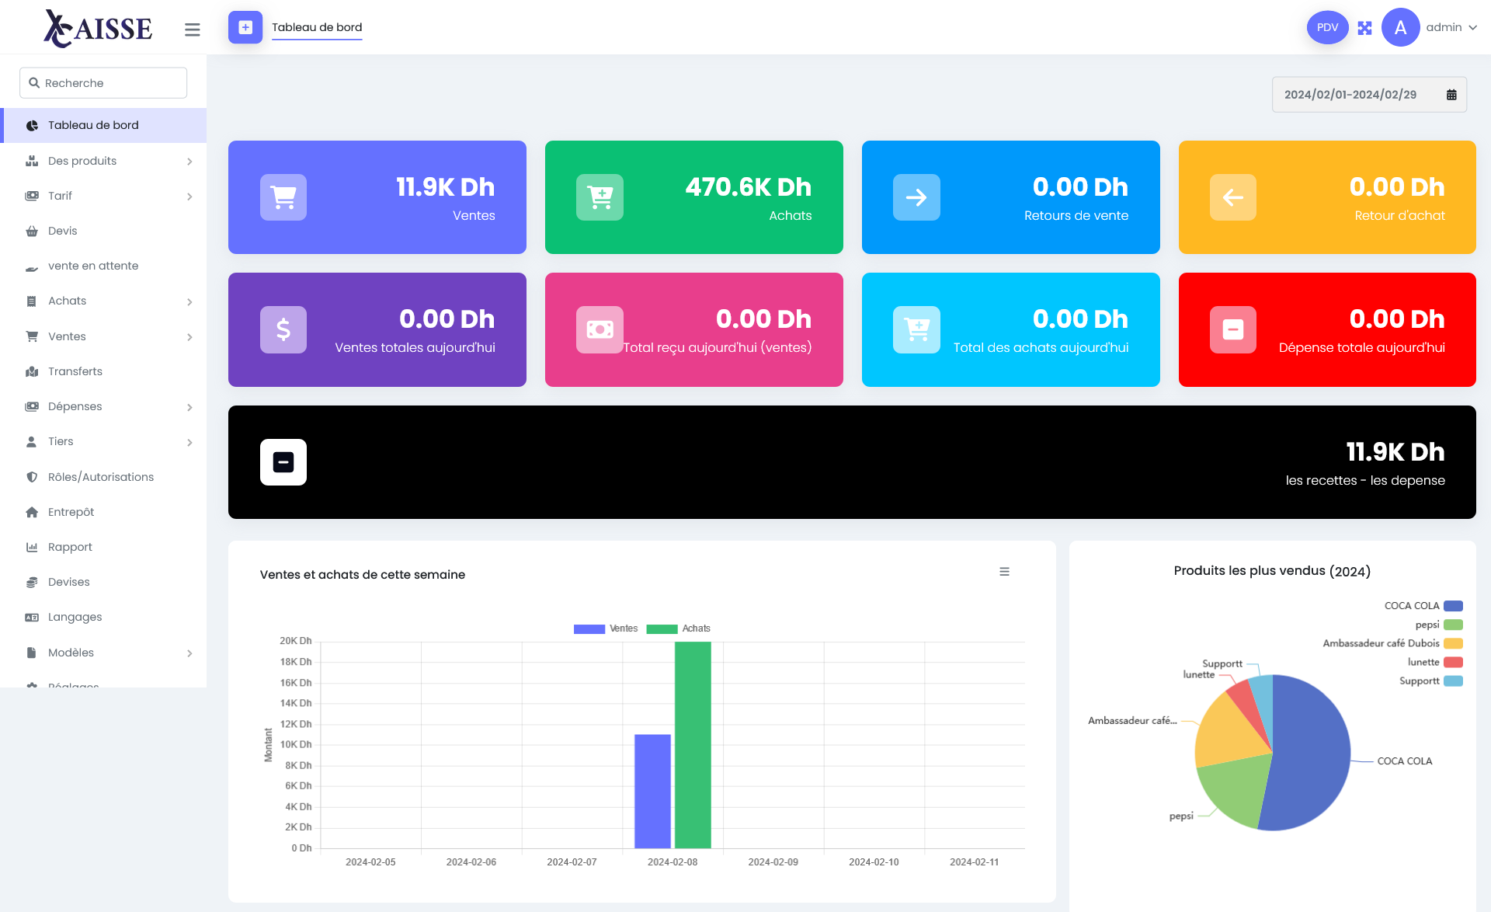The image size is (1491, 912).
Task: Click the hamburger sidebar toggle icon
Action: [192, 29]
